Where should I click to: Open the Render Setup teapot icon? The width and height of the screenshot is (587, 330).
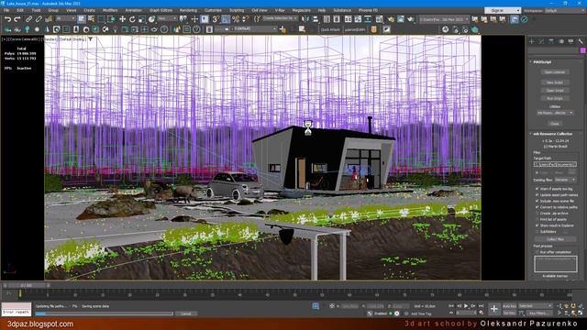click(392, 19)
